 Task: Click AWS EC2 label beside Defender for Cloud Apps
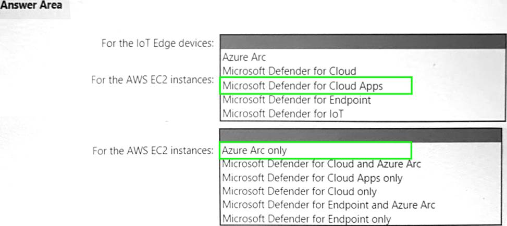[152, 80]
